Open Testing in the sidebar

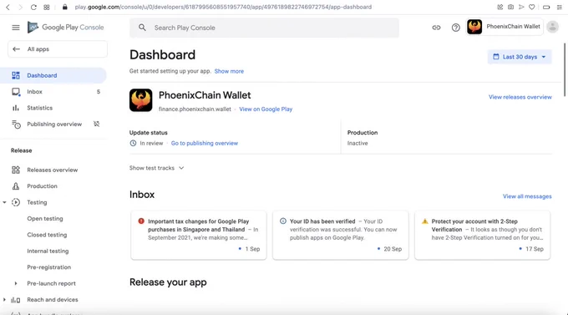37,202
